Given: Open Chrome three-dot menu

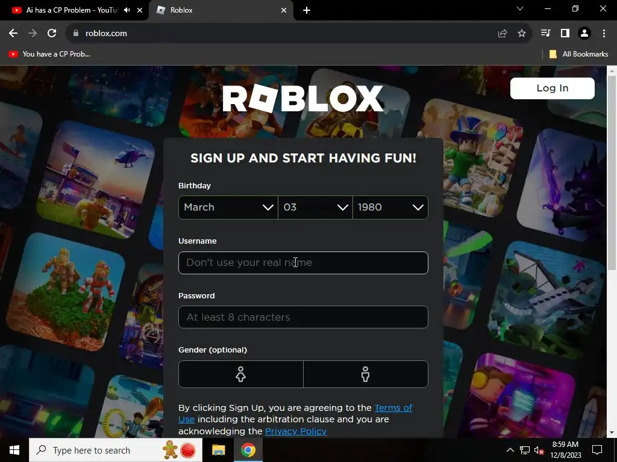Looking at the screenshot, I should pos(604,34).
